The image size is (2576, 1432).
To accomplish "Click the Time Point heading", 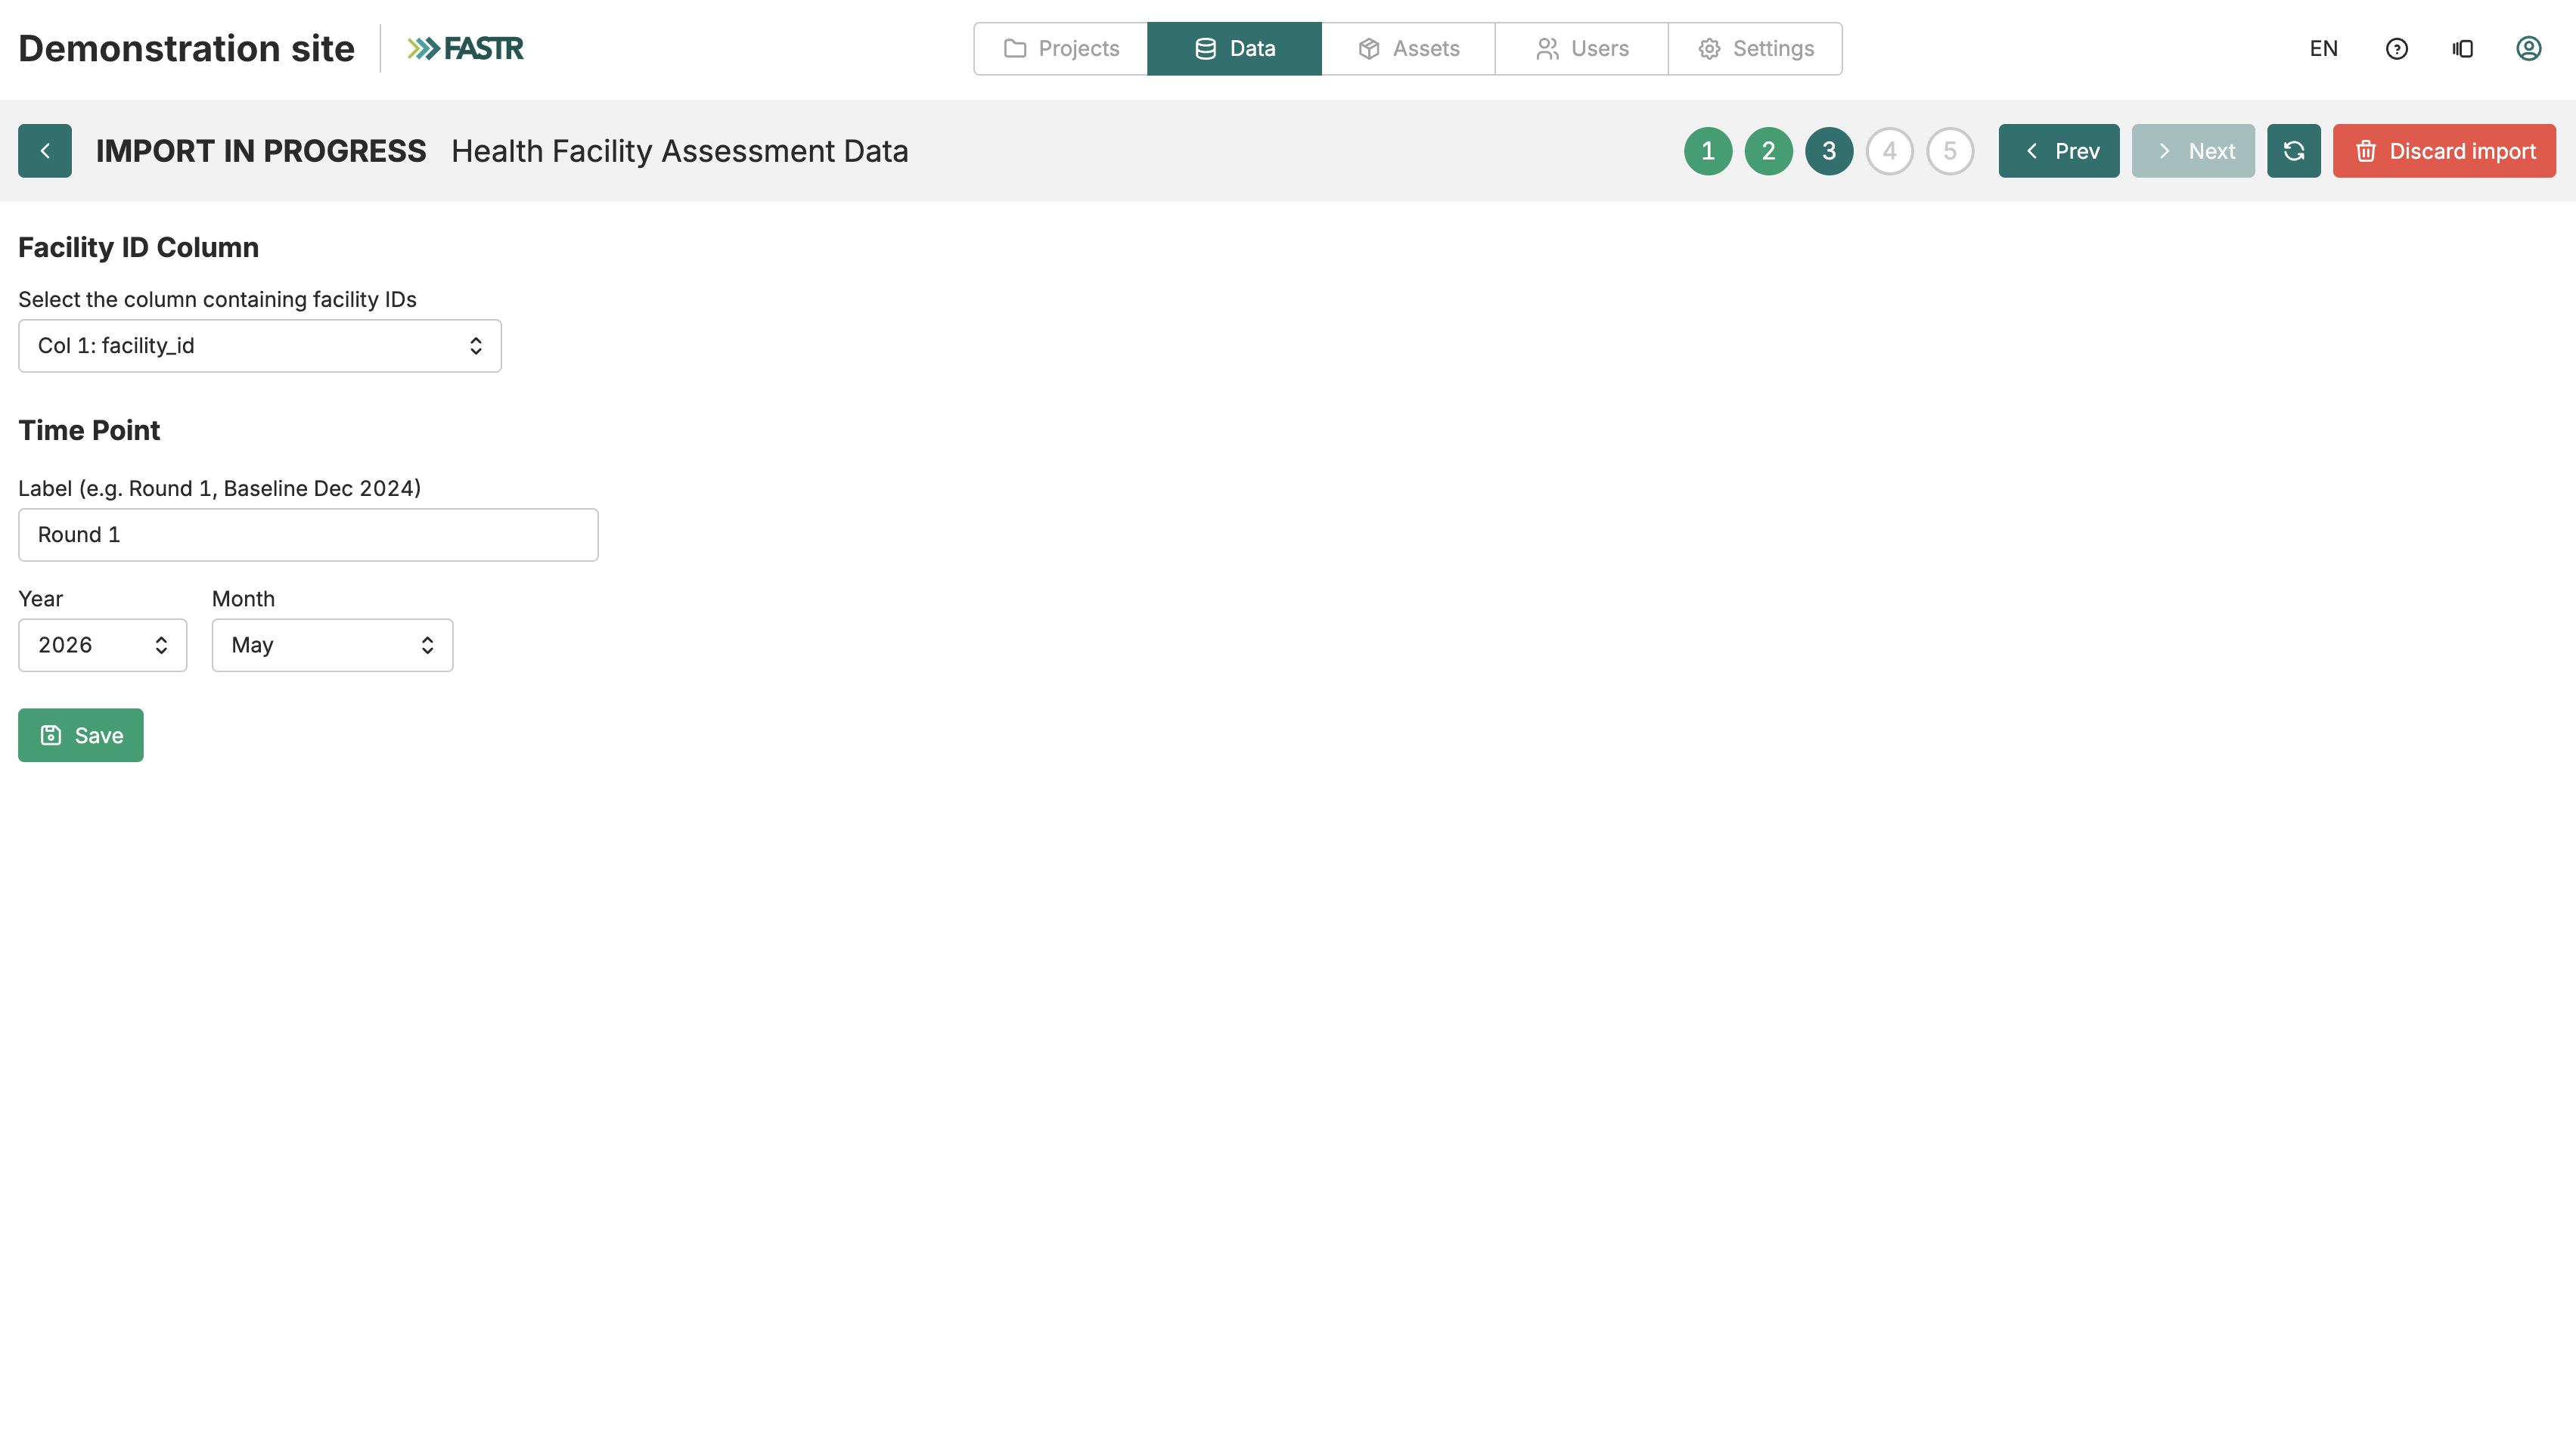I will (x=89, y=430).
